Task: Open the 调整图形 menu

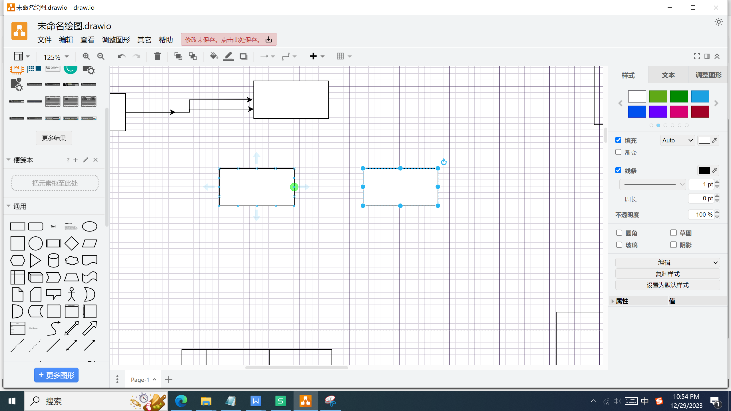Action: [x=116, y=40]
